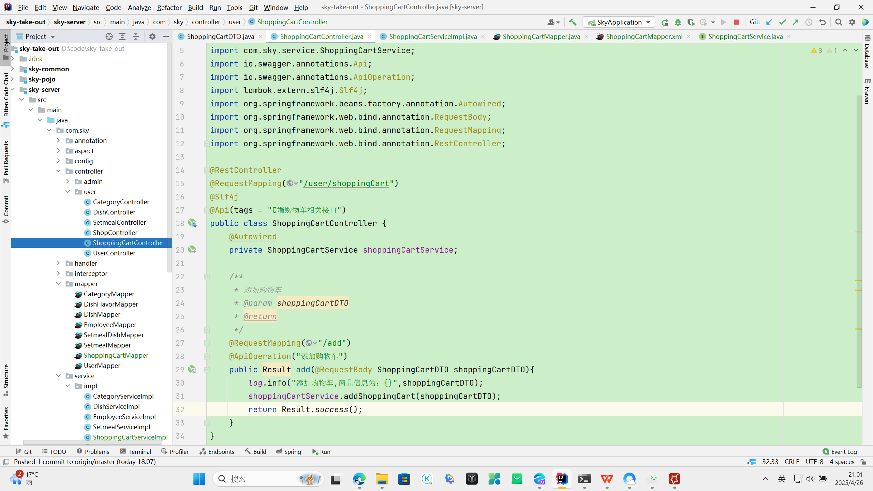
Task: Collapse the mapper package in tree
Action: pyautogui.click(x=58, y=284)
